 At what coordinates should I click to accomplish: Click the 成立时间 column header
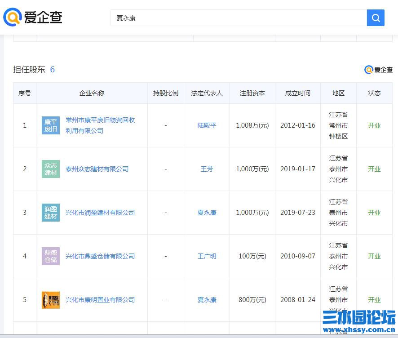tap(298, 93)
